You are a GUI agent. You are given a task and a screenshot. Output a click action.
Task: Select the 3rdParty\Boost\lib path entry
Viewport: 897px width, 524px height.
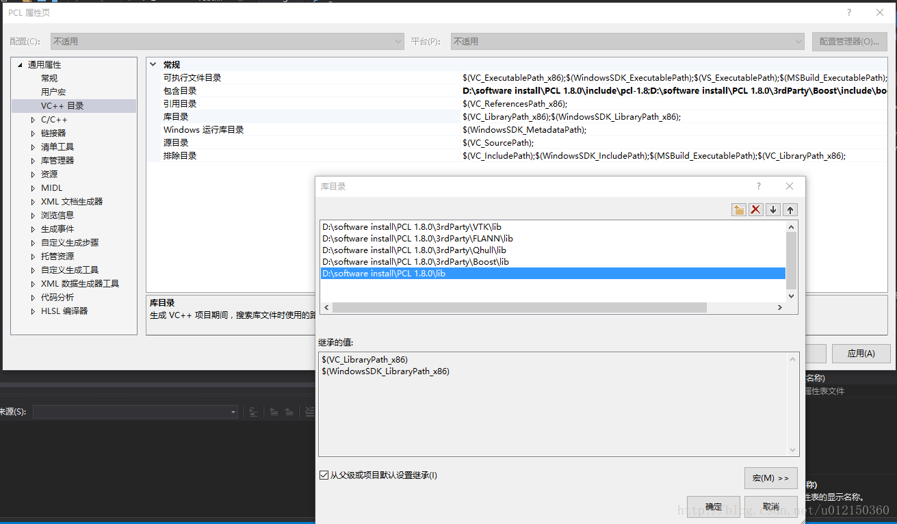point(554,262)
